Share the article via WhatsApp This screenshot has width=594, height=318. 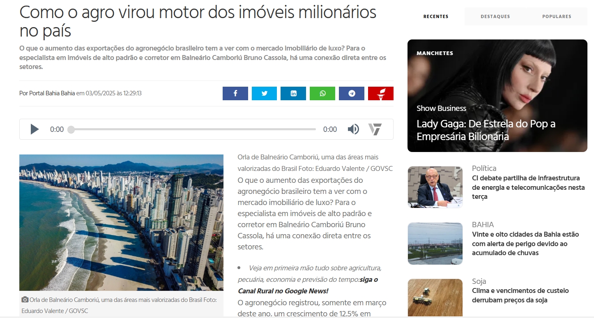coord(322,93)
